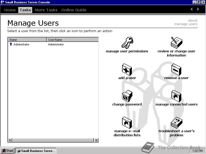This screenshot has height=154, width=206.
Task: Open the Online Guide tab
Action: 74,10
